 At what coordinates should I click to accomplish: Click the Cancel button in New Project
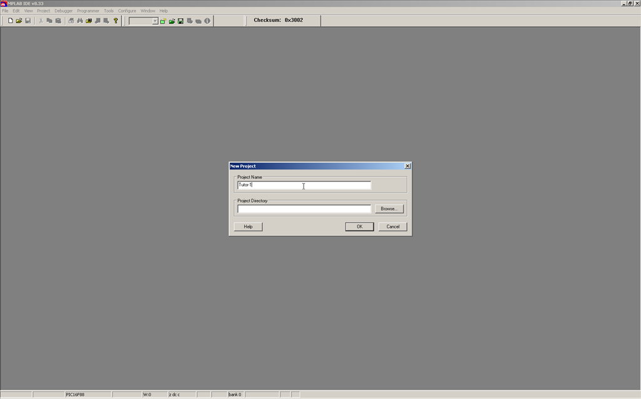392,226
